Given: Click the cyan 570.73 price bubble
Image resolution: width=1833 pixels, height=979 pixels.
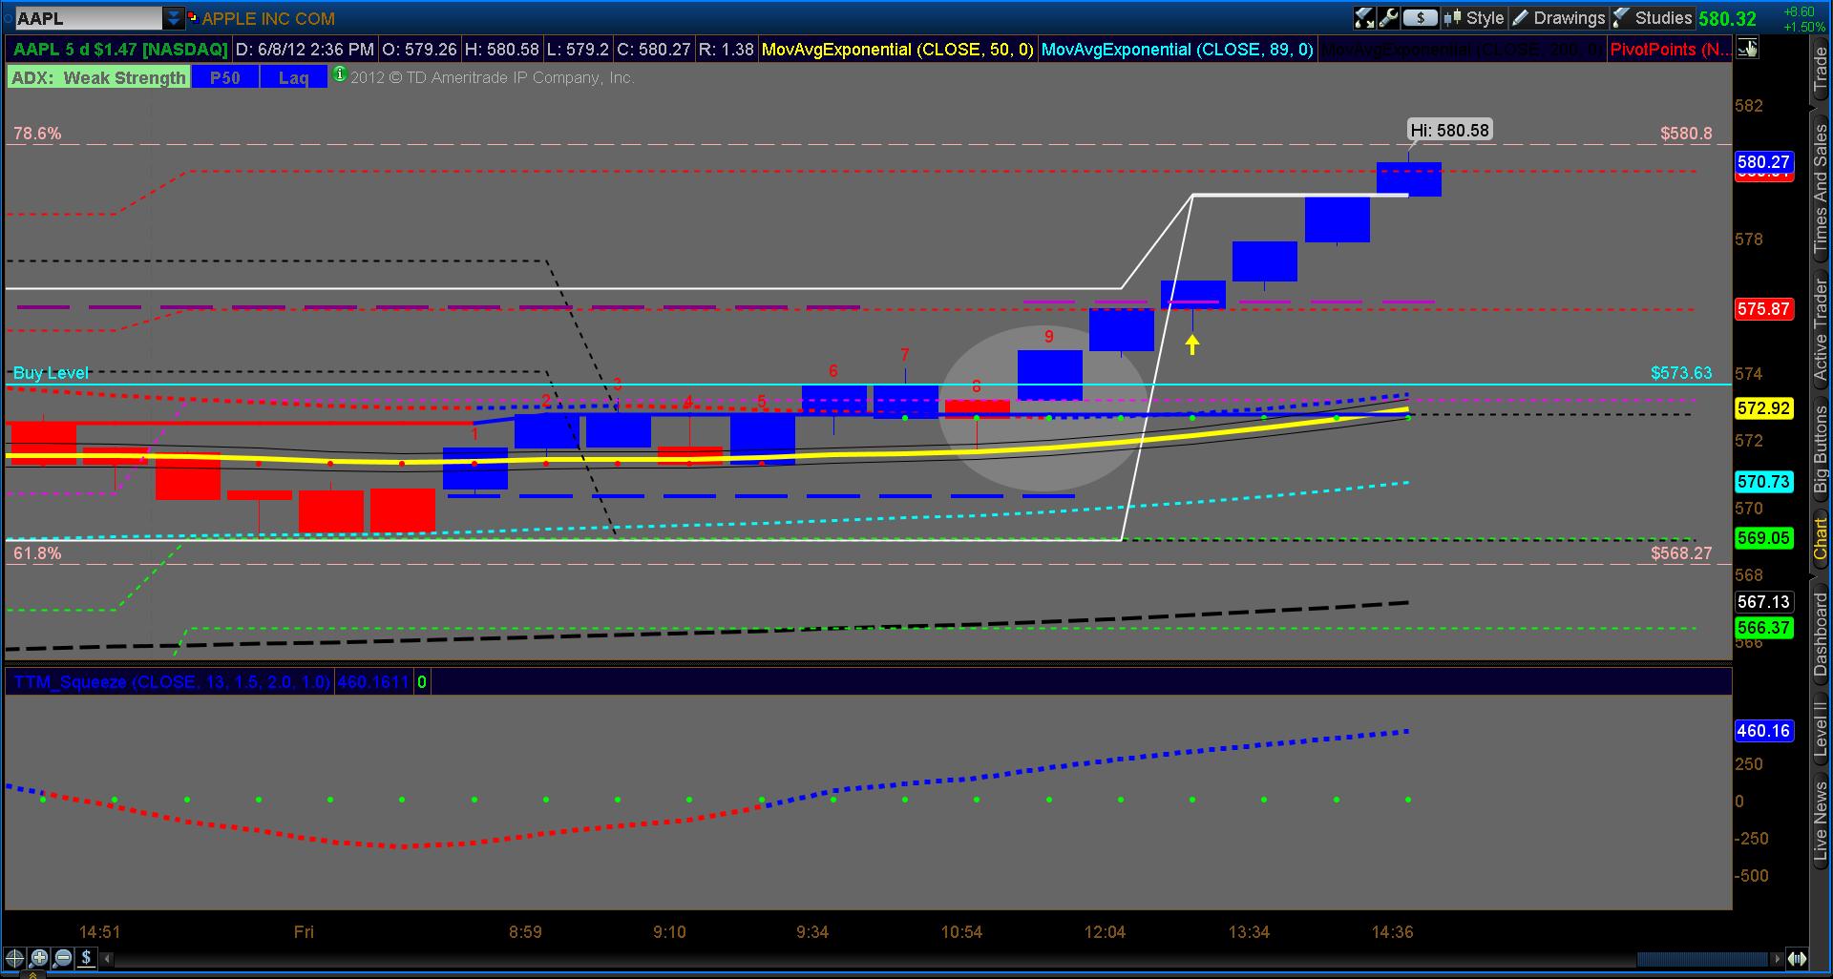Looking at the screenshot, I should coord(1763,483).
